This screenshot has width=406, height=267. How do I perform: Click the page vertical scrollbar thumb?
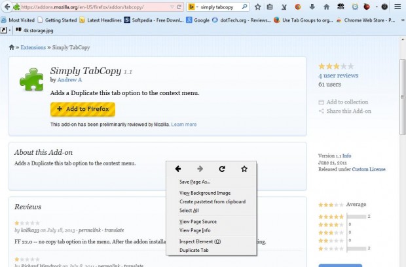click(403, 97)
